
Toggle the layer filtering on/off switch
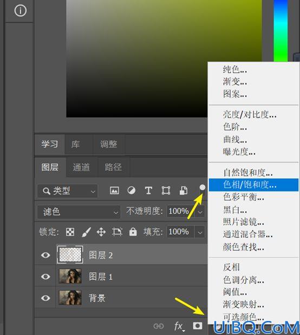click(203, 188)
